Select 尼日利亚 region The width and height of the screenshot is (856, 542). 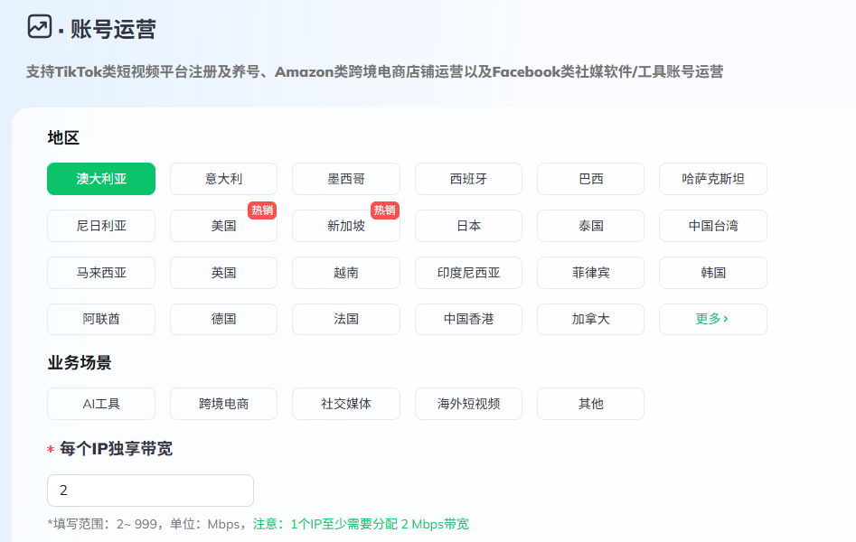[101, 226]
